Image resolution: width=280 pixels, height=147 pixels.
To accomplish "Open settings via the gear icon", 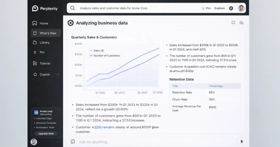I will coord(231,8).
